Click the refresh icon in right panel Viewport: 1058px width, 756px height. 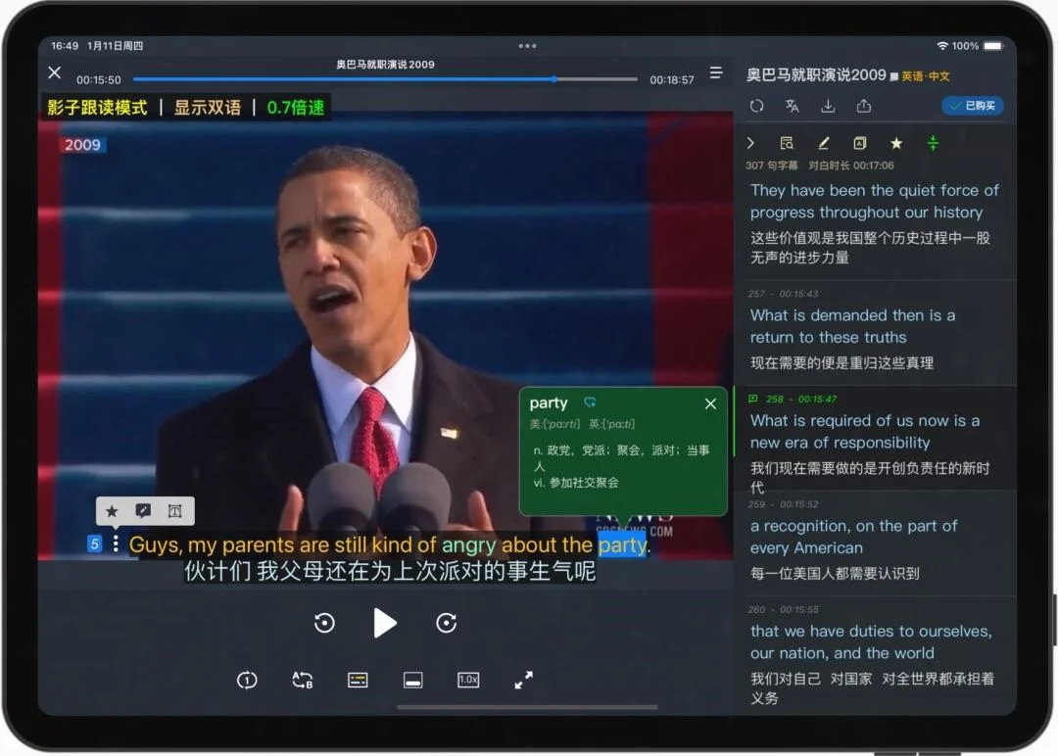coord(757,106)
